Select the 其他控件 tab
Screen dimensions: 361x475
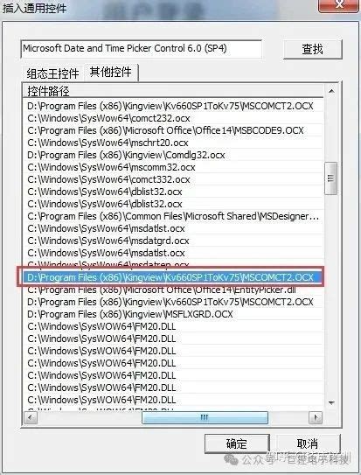[x=111, y=72]
